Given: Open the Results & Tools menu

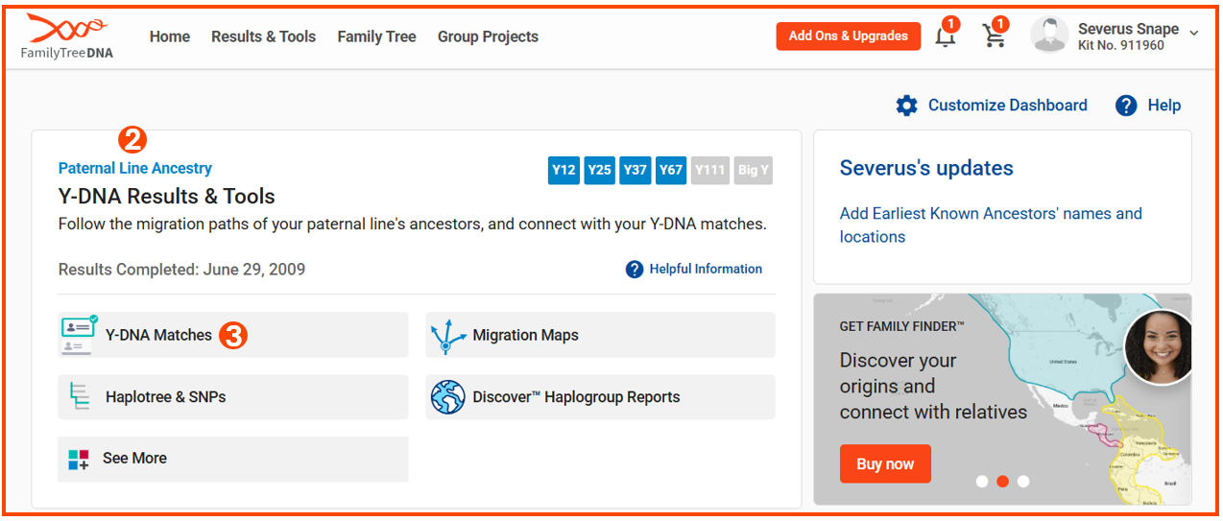Looking at the screenshot, I should click(263, 36).
